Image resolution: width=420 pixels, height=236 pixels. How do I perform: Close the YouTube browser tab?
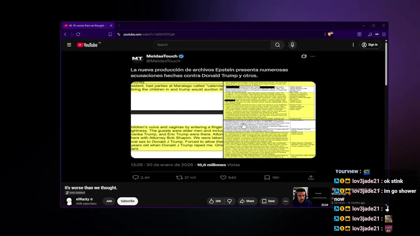coord(111,26)
